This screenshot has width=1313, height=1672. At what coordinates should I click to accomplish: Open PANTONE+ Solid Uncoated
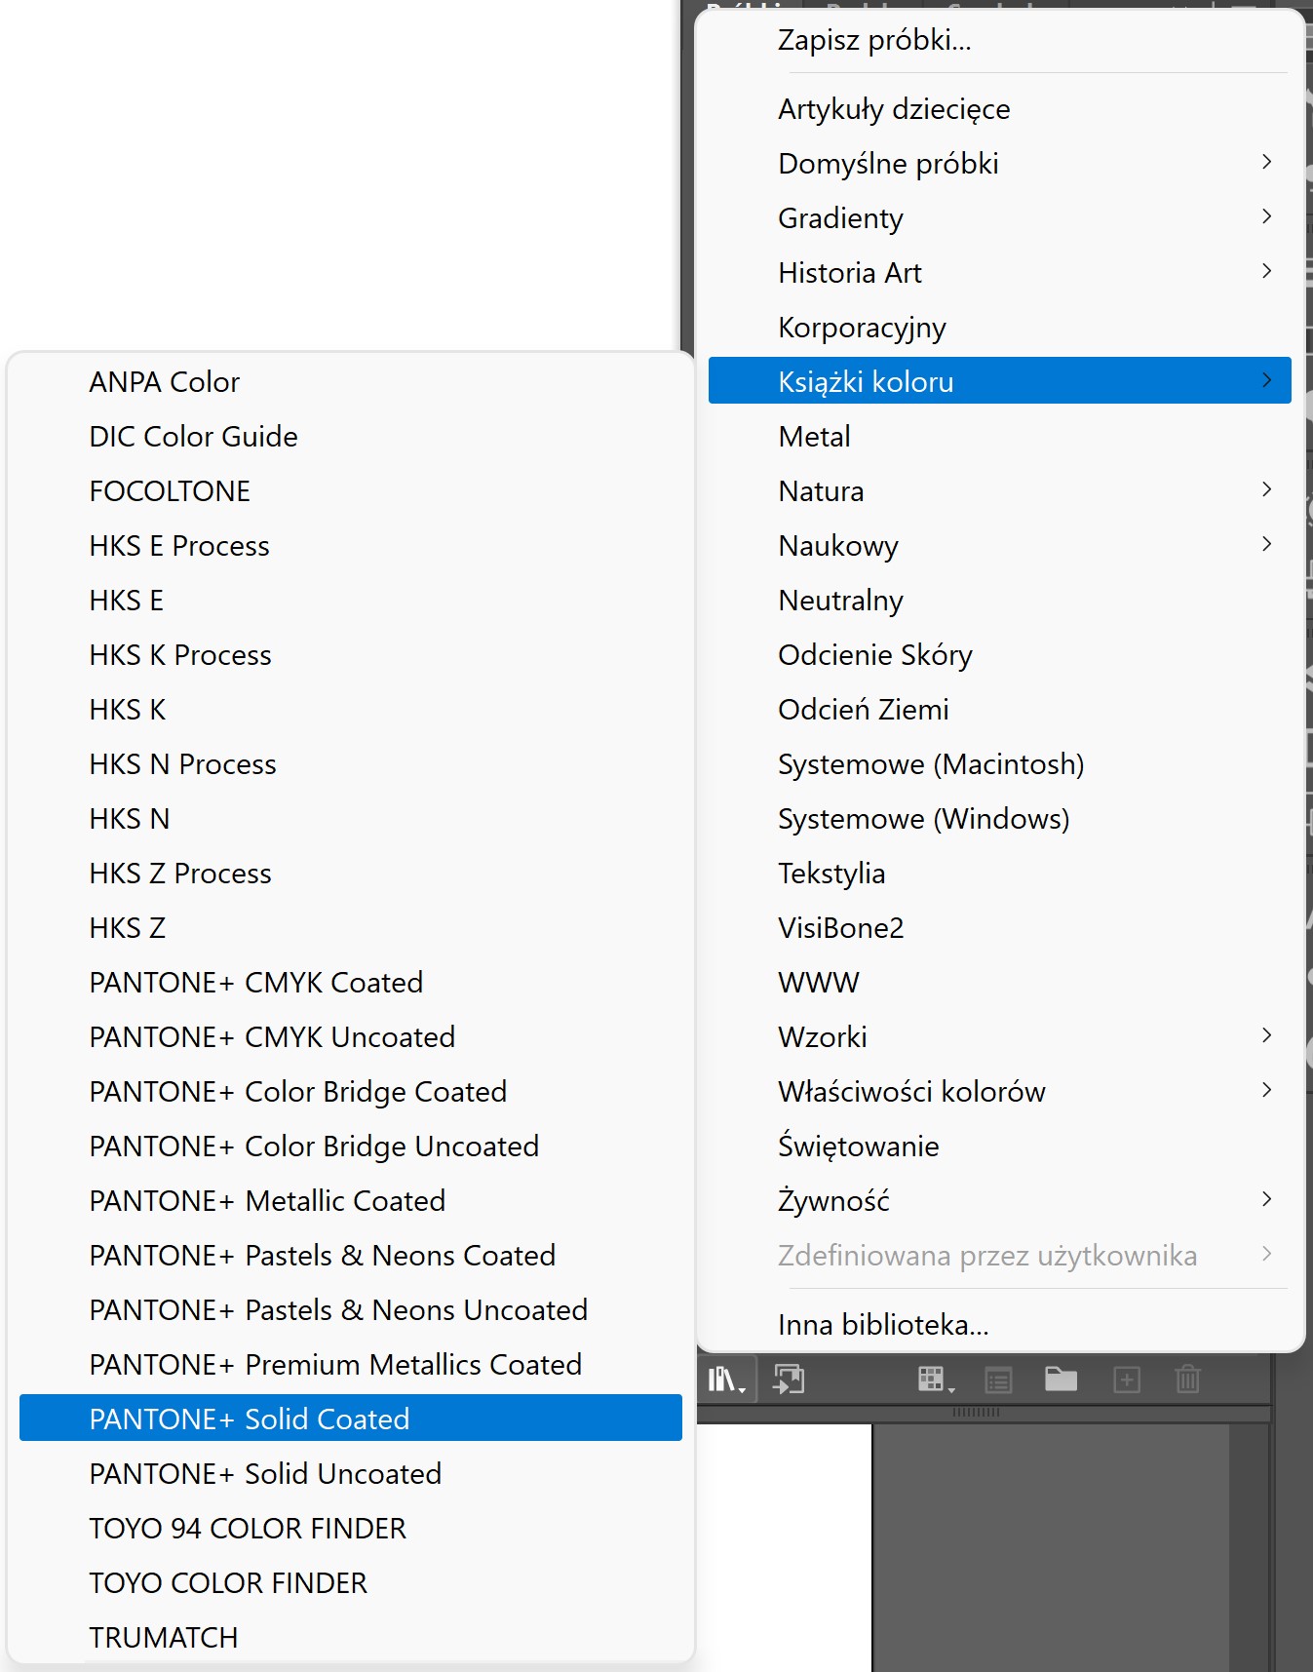click(x=351, y=1474)
